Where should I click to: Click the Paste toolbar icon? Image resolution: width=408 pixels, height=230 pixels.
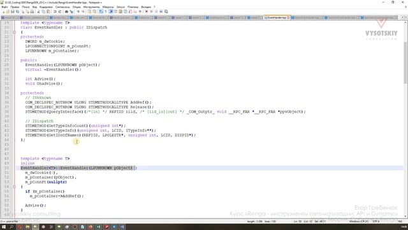(x=48, y=11)
